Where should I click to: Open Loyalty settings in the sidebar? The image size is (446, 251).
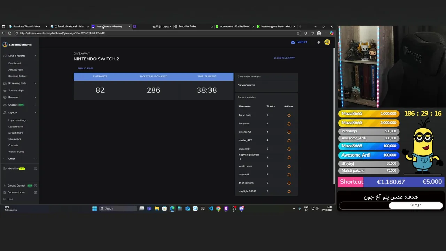pyautogui.click(x=17, y=120)
